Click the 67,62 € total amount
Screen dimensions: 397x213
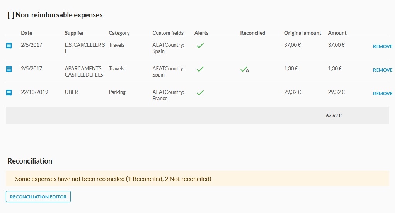point(334,115)
